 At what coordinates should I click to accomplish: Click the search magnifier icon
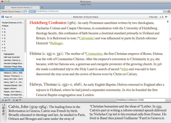26,11
